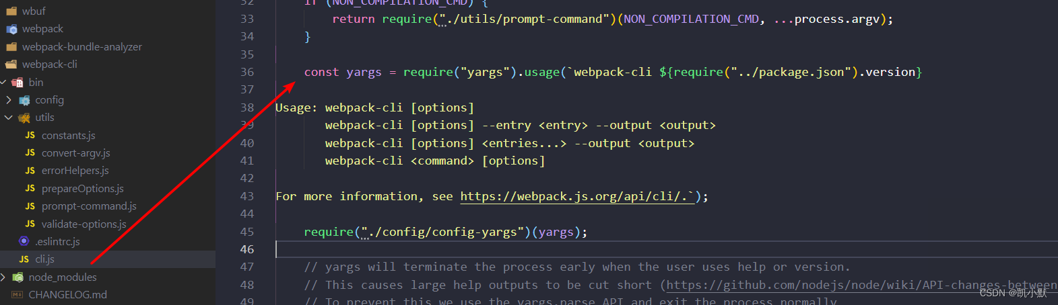Screen dimensions: 1058x305
Task: Follow the webpack.js.org/api/cli link
Action: 577,196
